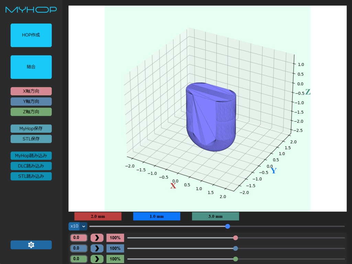Screen dimensions: 352x264
Task: Click DLC読み込み button
Action: 31,166
